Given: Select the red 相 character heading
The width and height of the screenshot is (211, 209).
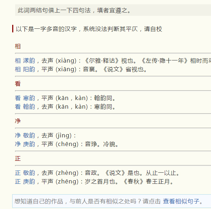Looking at the screenshot, I should tap(18, 46).
